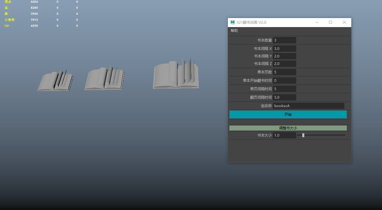The image size is (382, 210).
Task: Focus the 书本间隔 X field
Action: 284,48
